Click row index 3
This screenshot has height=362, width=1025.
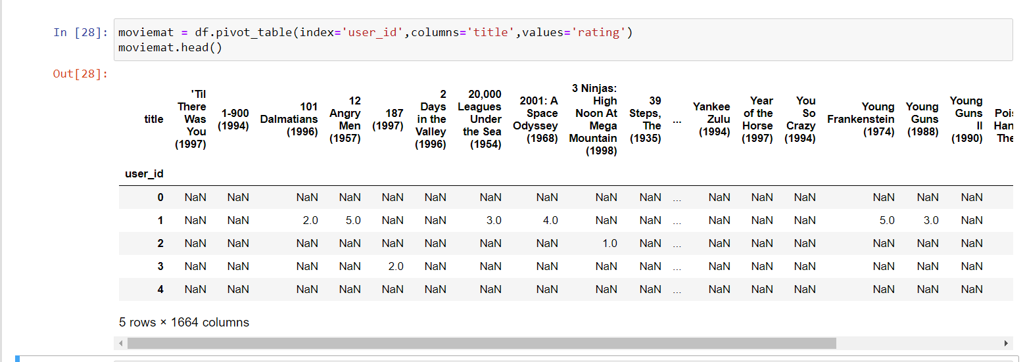(x=160, y=266)
